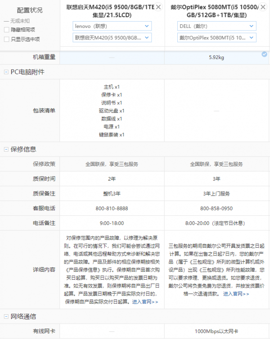The image size is (270, 339).
Task: Open the 进入官网 link in the Dell warranty details
Action: (236, 294)
